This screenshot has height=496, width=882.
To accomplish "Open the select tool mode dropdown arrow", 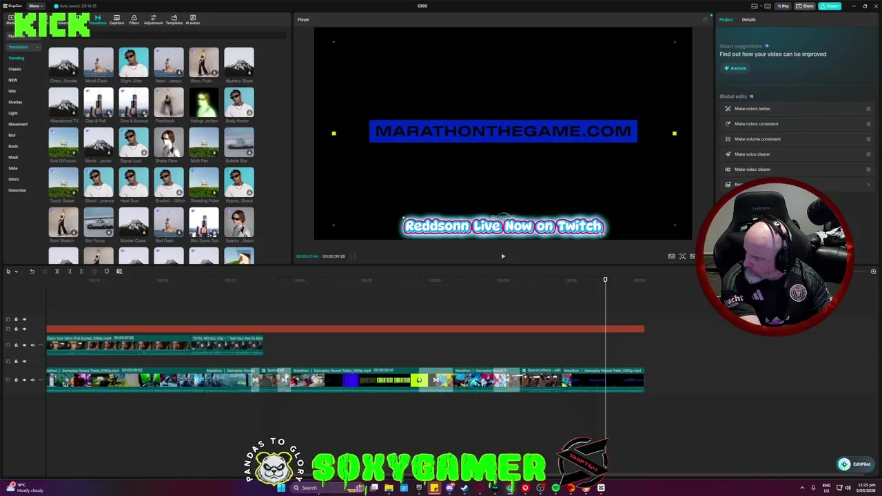I will click(x=17, y=271).
